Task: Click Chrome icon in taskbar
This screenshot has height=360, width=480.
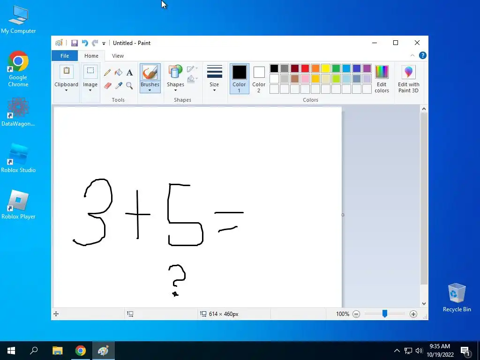Action: 81,351
